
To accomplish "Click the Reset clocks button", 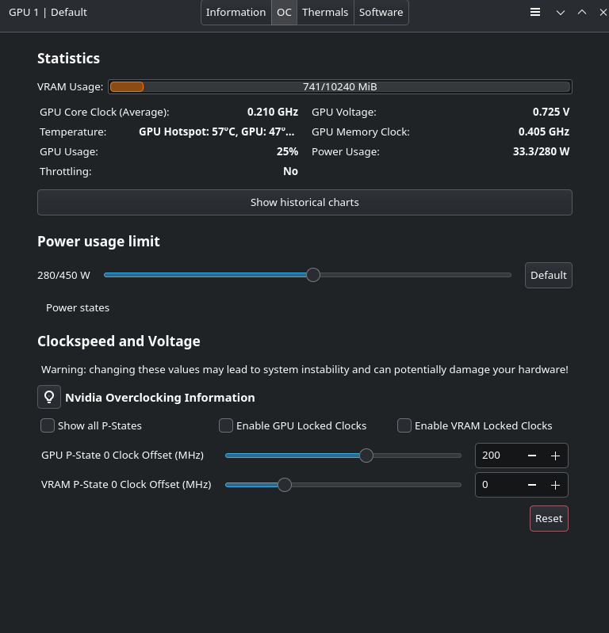I will [549, 518].
